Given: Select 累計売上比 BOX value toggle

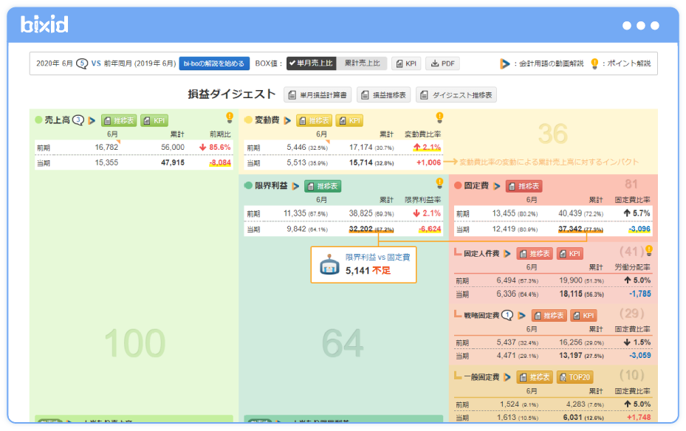Looking at the screenshot, I should (x=362, y=63).
